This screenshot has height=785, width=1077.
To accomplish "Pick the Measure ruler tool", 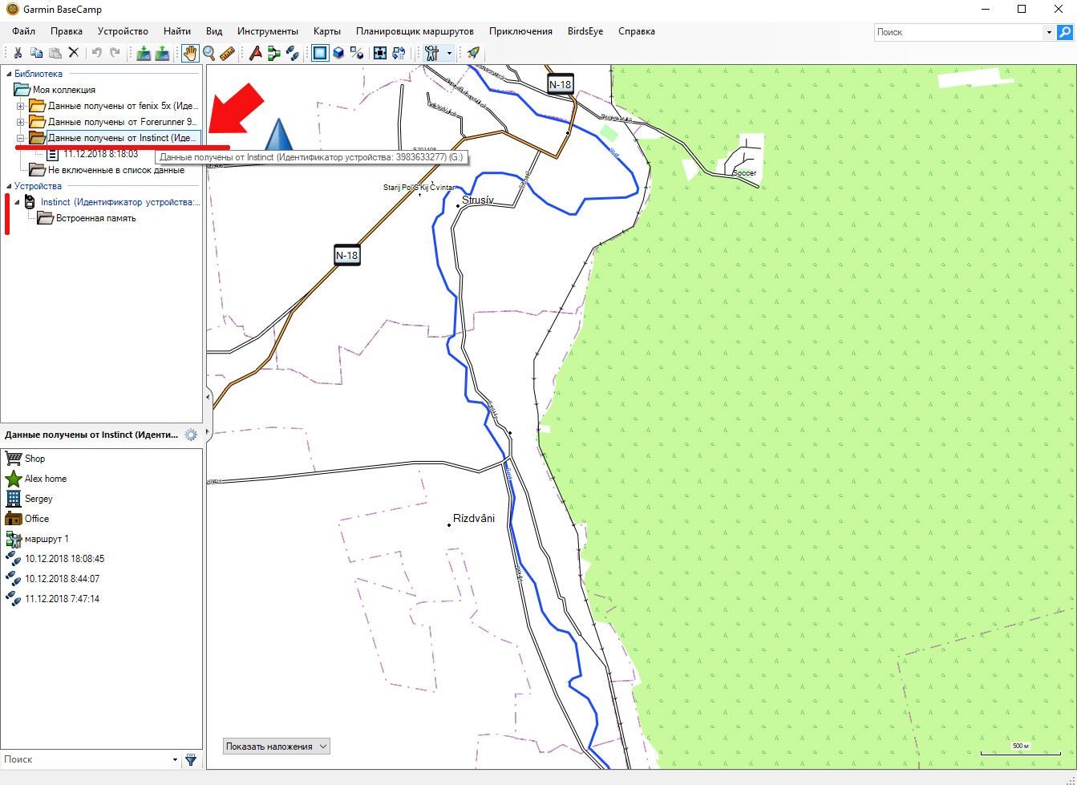I will (227, 54).
